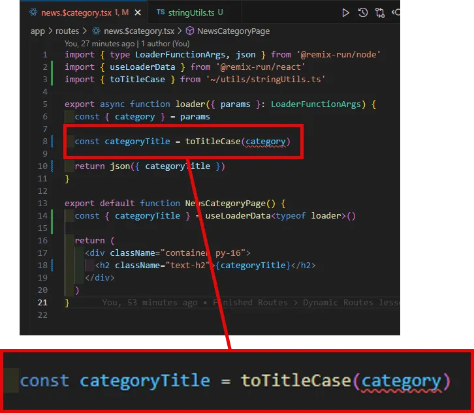
Task: Open file history timeline icon
Action: click(x=363, y=12)
